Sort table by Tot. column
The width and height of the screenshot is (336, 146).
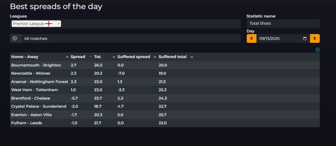click(98, 57)
